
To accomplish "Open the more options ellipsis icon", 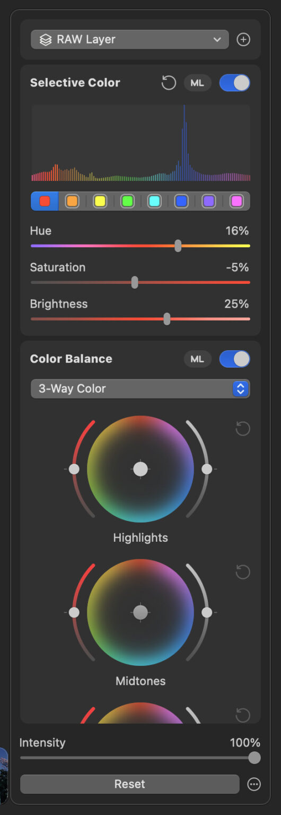I will pos(254,784).
